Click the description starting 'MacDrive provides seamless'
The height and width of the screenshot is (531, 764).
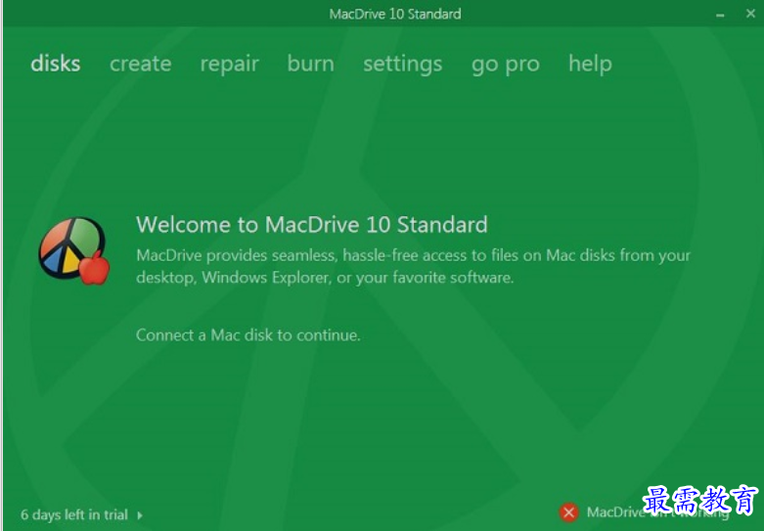click(413, 266)
